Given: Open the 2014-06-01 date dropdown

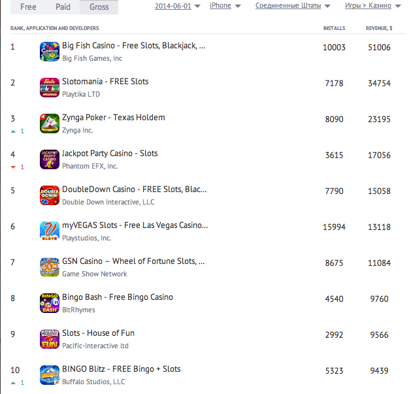Looking at the screenshot, I should pos(177,6).
